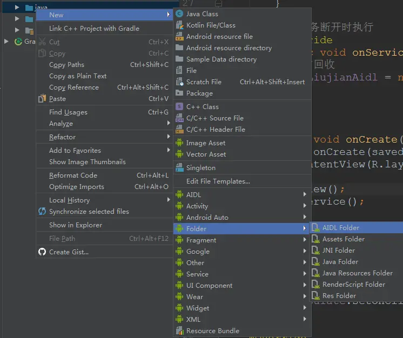Viewport: 403px width, 338px height.
Task: Click the Kotlin File/Class icon
Action: 179,25
